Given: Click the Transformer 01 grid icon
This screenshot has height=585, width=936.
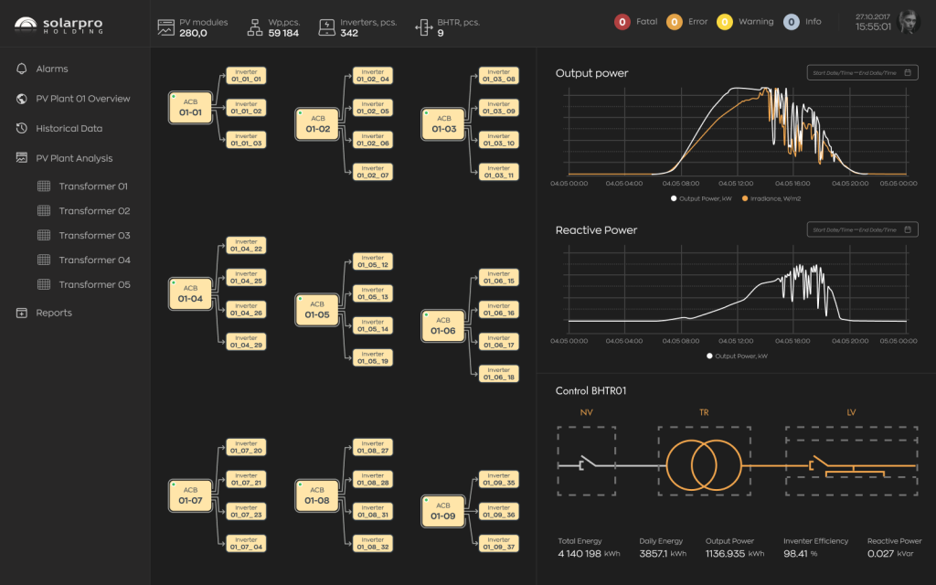Looking at the screenshot, I should coord(44,186).
